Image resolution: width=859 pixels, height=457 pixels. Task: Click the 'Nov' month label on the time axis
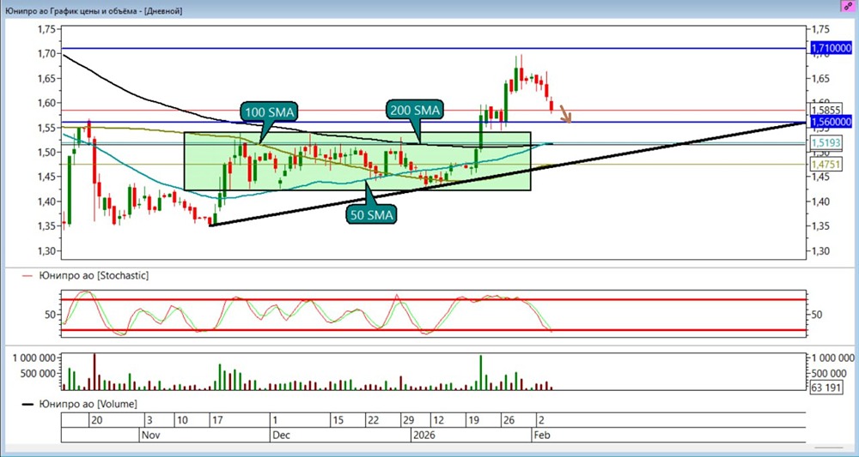pyautogui.click(x=149, y=436)
